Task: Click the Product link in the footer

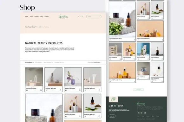Action: coord(148,116)
